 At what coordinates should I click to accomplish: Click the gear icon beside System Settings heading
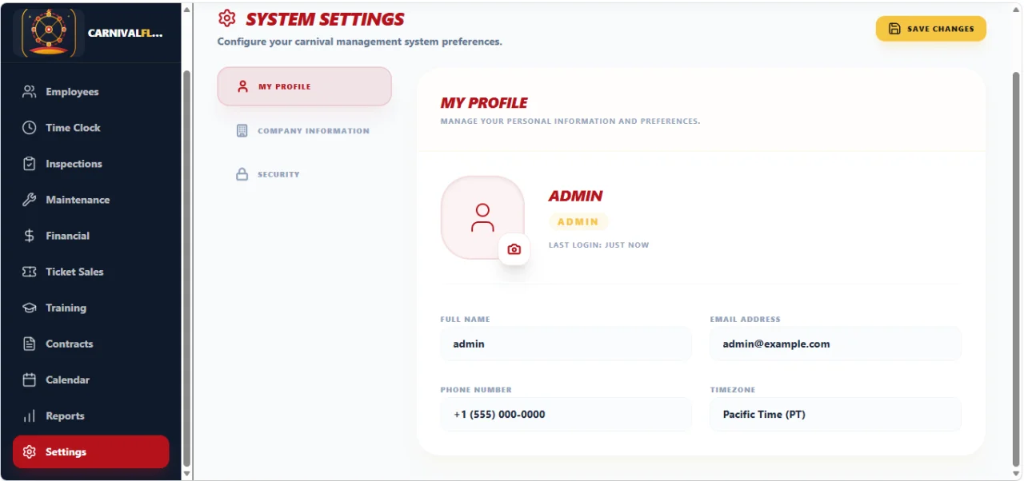click(x=227, y=18)
